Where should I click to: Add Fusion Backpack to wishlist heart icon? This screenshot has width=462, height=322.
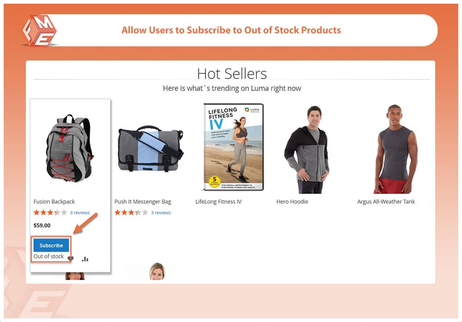pyautogui.click(x=70, y=259)
